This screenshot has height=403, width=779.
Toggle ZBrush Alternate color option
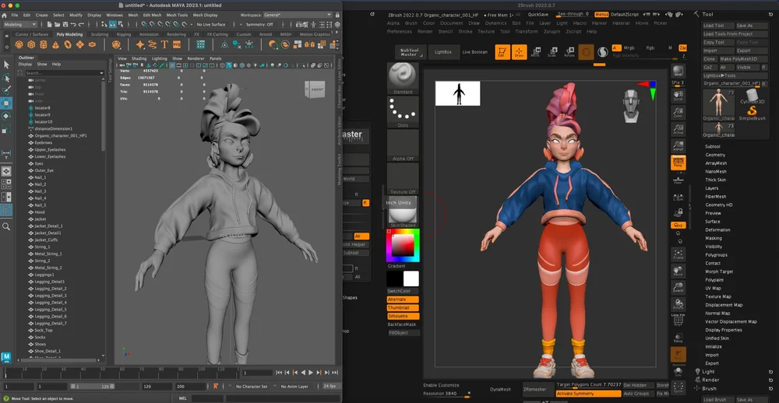pyautogui.click(x=403, y=300)
